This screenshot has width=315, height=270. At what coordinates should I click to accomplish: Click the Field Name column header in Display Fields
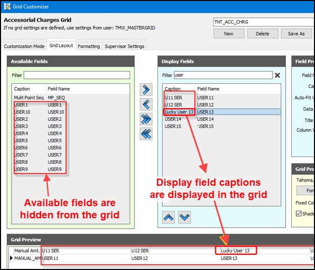coord(208,89)
